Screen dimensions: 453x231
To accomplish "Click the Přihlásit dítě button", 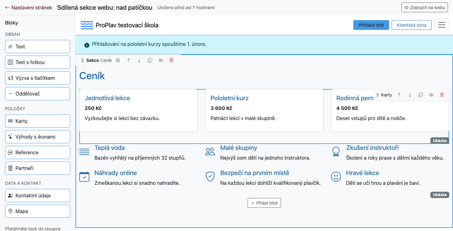I will click(x=371, y=25).
